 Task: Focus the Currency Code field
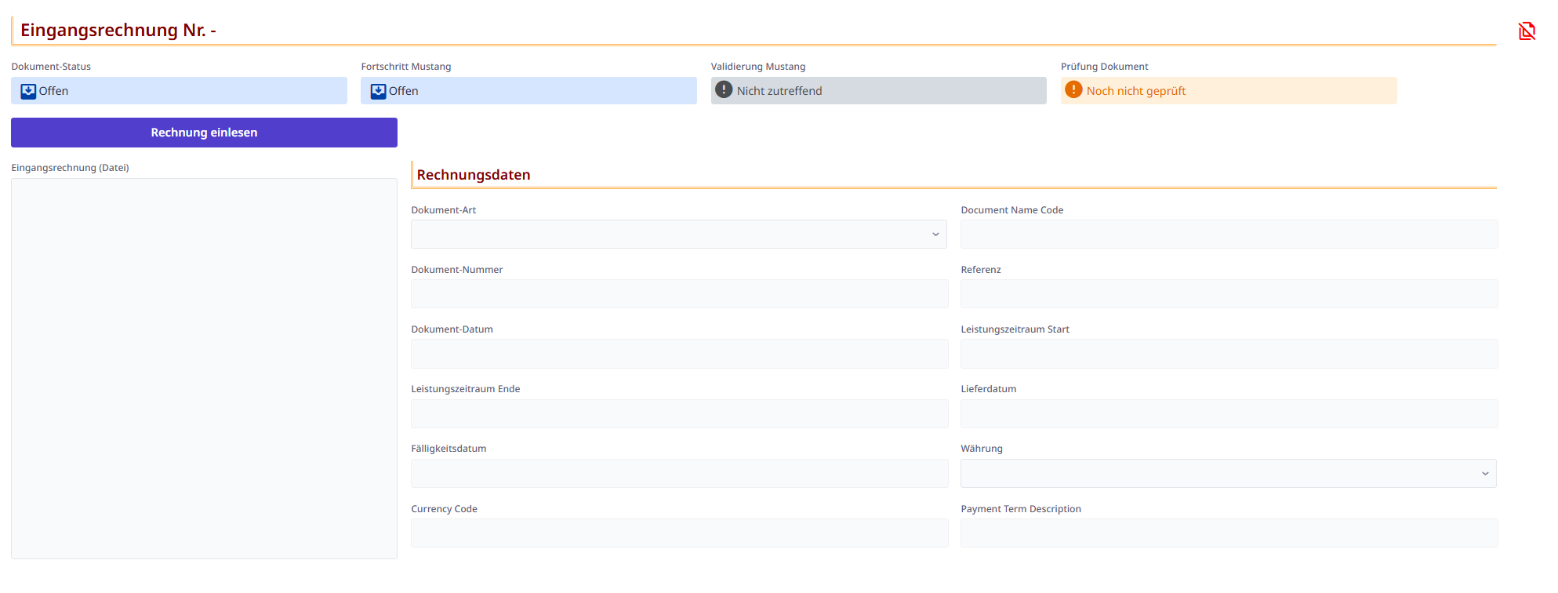tap(679, 533)
